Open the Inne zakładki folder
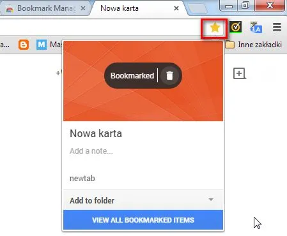The width and height of the screenshot is (287, 236). click(x=253, y=45)
